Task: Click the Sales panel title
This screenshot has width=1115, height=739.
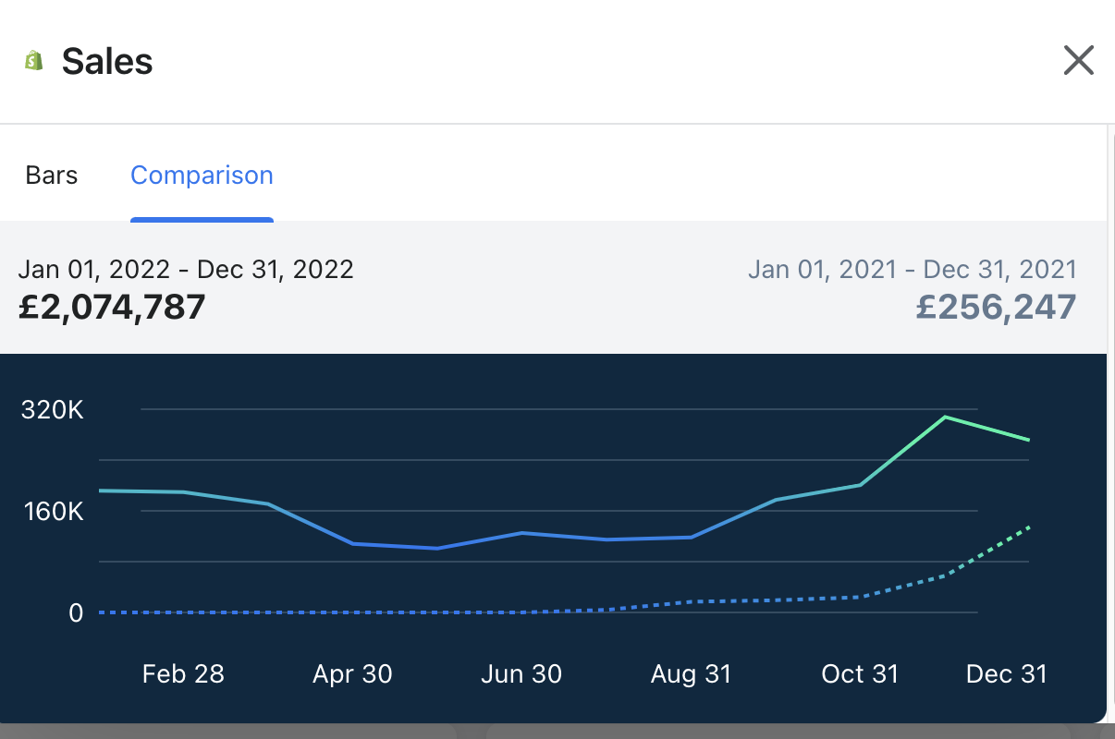Action: tap(107, 62)
